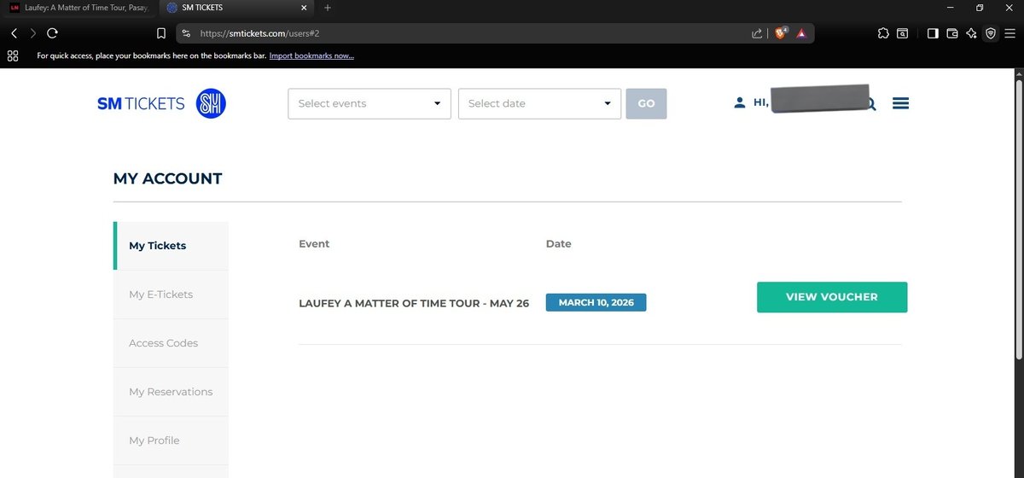
Task: Open the Brave Rewards triangle icon
Action: point(802,33)
